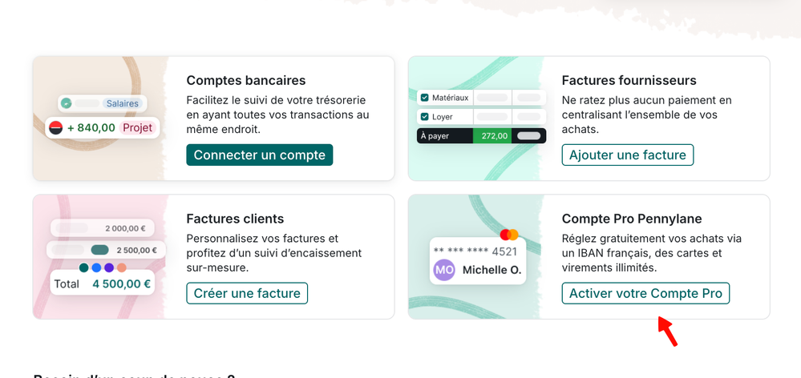Click Créer une facture button
The width and height of the screenshot is (801, 378).
click(x=247, y=293)
